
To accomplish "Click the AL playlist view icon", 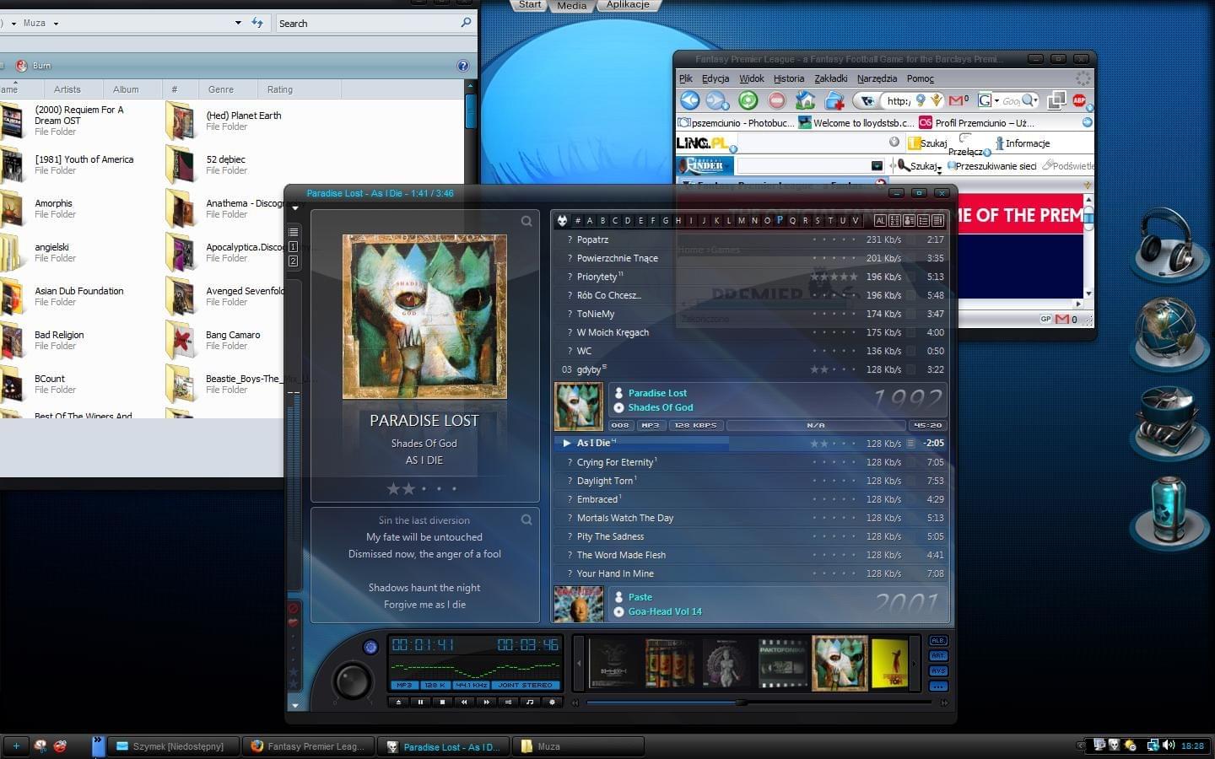I will point(880,221).
